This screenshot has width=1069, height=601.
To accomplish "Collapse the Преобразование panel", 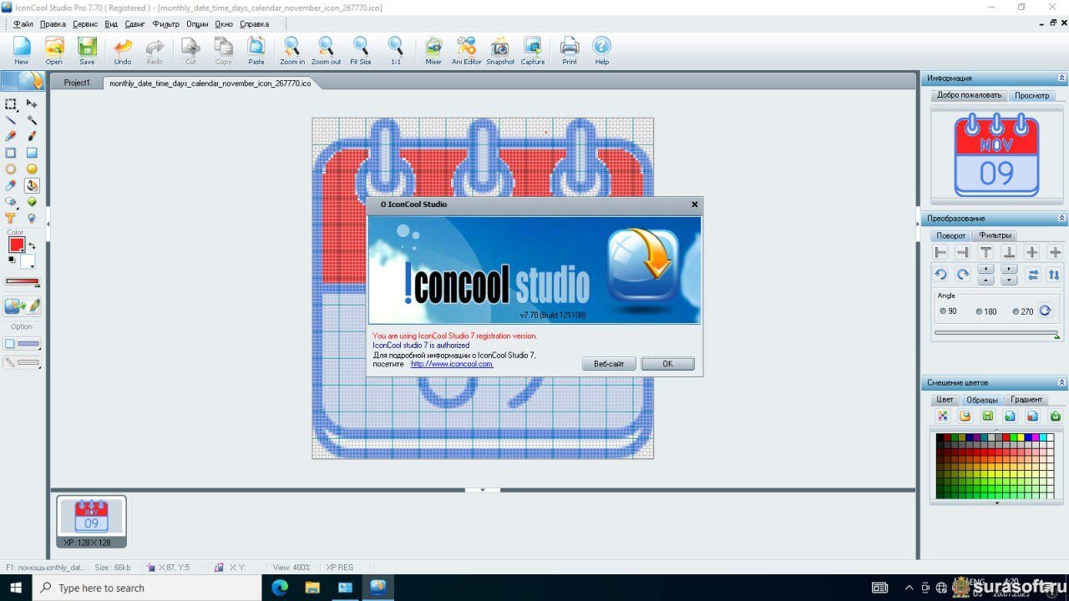I will click(1061, 219).
